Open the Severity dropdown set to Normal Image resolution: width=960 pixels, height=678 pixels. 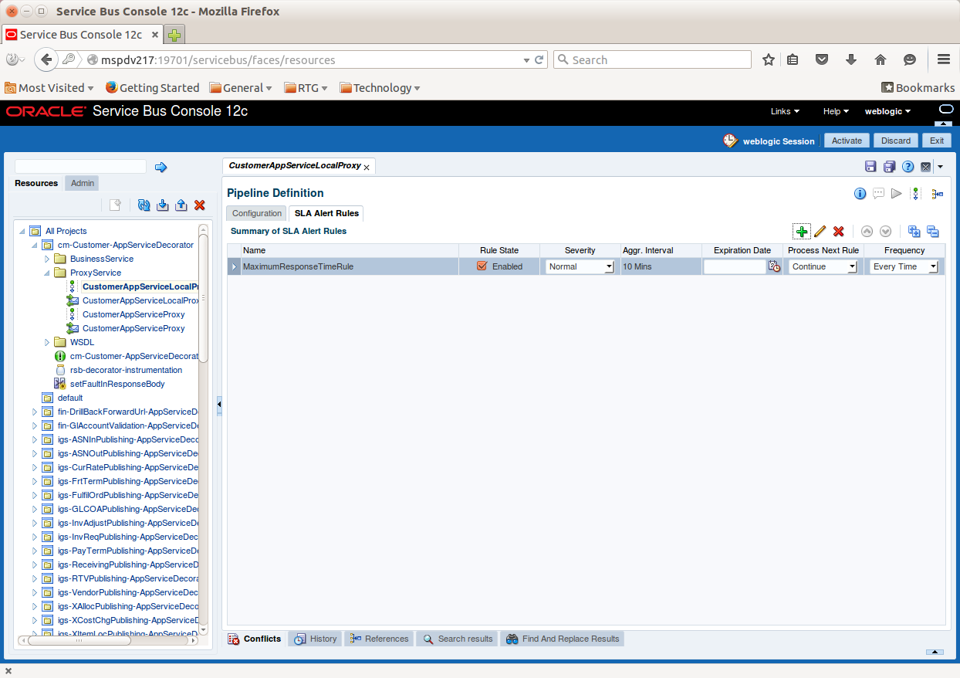pos(580,266)
